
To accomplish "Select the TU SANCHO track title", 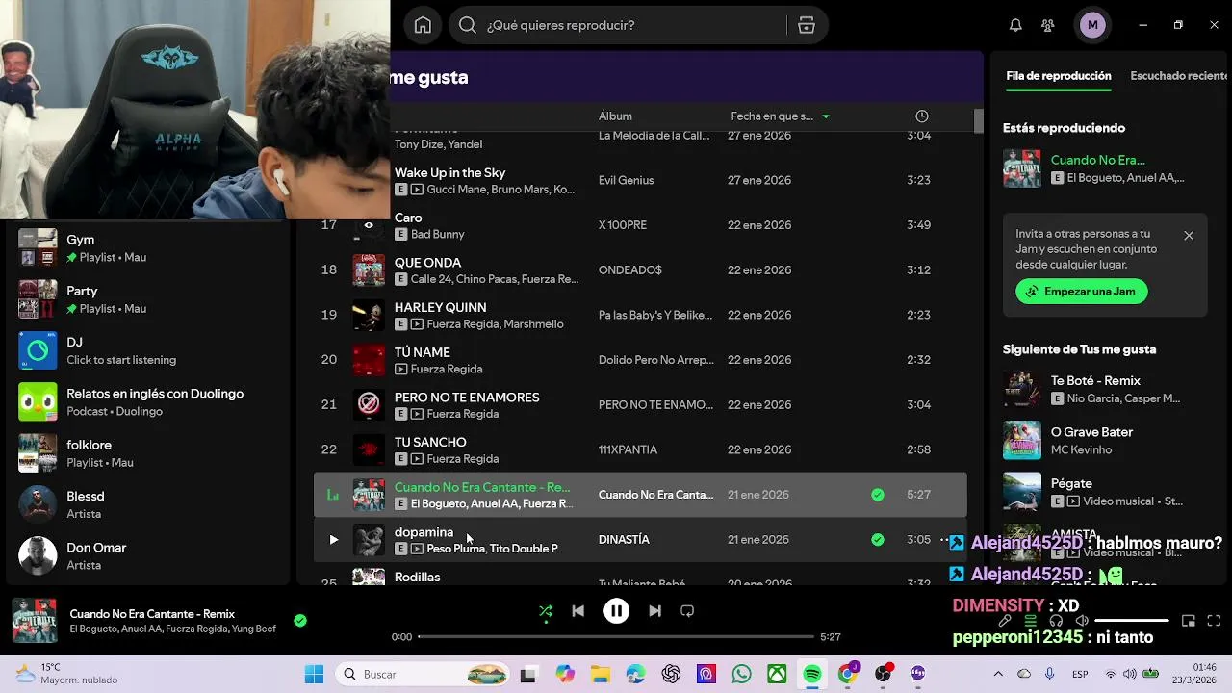I will point(430,443).
